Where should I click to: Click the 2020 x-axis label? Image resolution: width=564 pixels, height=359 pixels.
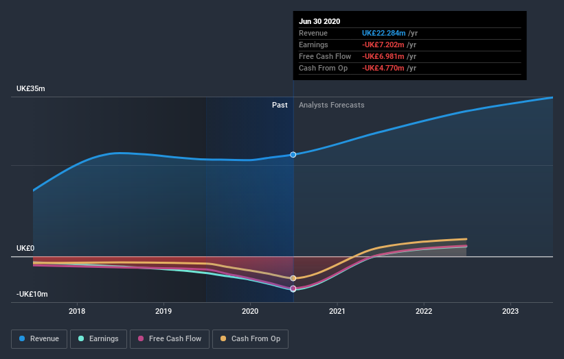(x=250, y=311)
